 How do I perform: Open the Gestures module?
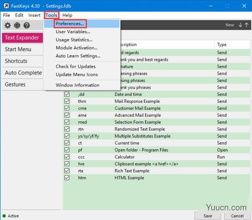[x=22, y=84]
